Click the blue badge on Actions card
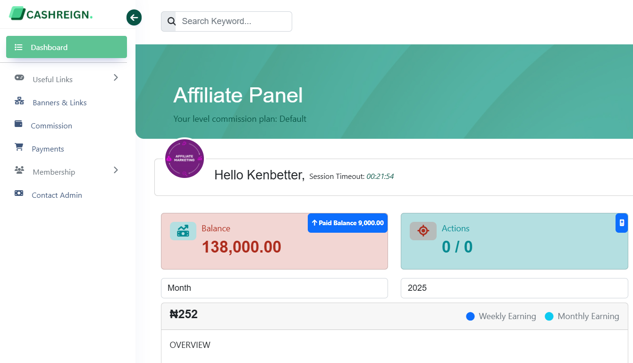 622,223
